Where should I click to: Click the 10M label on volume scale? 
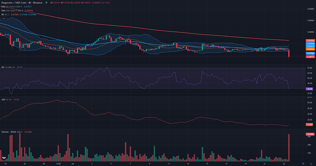click(x=309, y=153)
